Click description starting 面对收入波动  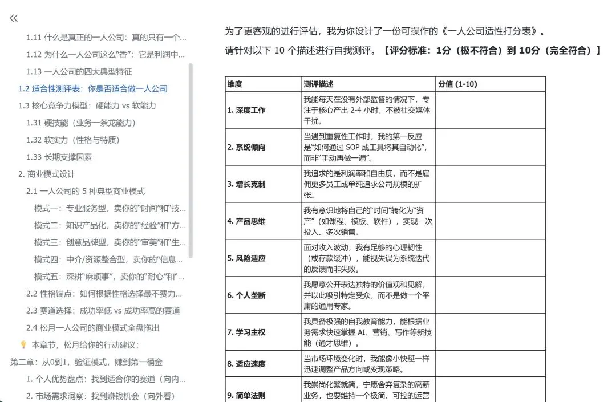click(x=367, y=258)
